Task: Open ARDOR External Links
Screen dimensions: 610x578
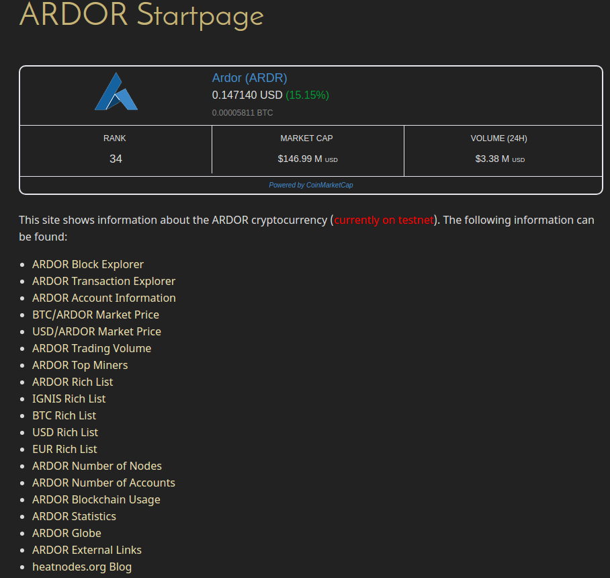Action: coord(87,550)
